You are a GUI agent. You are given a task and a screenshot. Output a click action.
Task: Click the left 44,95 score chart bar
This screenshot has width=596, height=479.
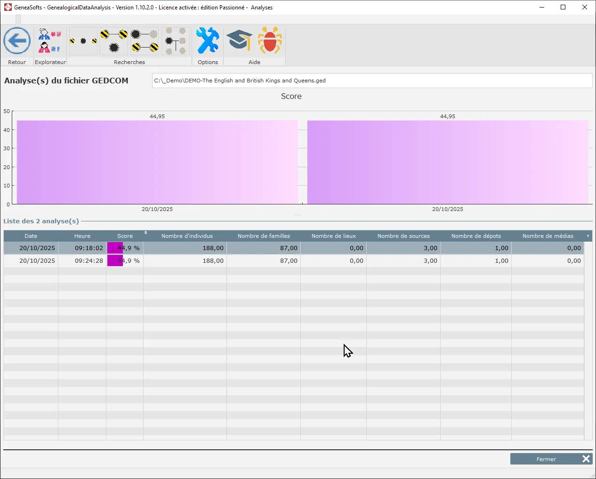tap(157, 162)
